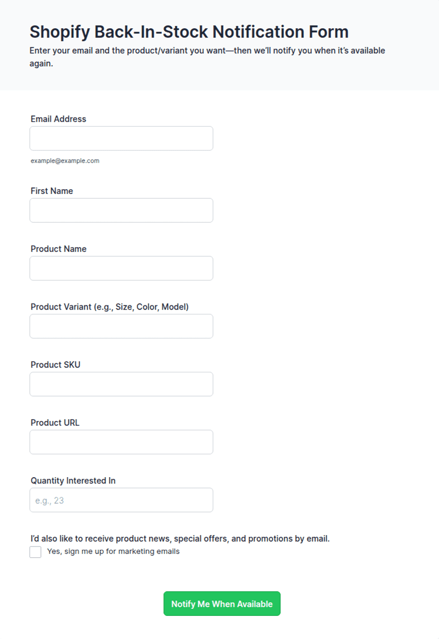
Task: Select the "Product Name" label text
Action: click(59, 249)
